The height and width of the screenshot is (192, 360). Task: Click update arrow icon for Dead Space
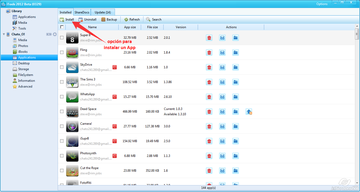point(249,112)
